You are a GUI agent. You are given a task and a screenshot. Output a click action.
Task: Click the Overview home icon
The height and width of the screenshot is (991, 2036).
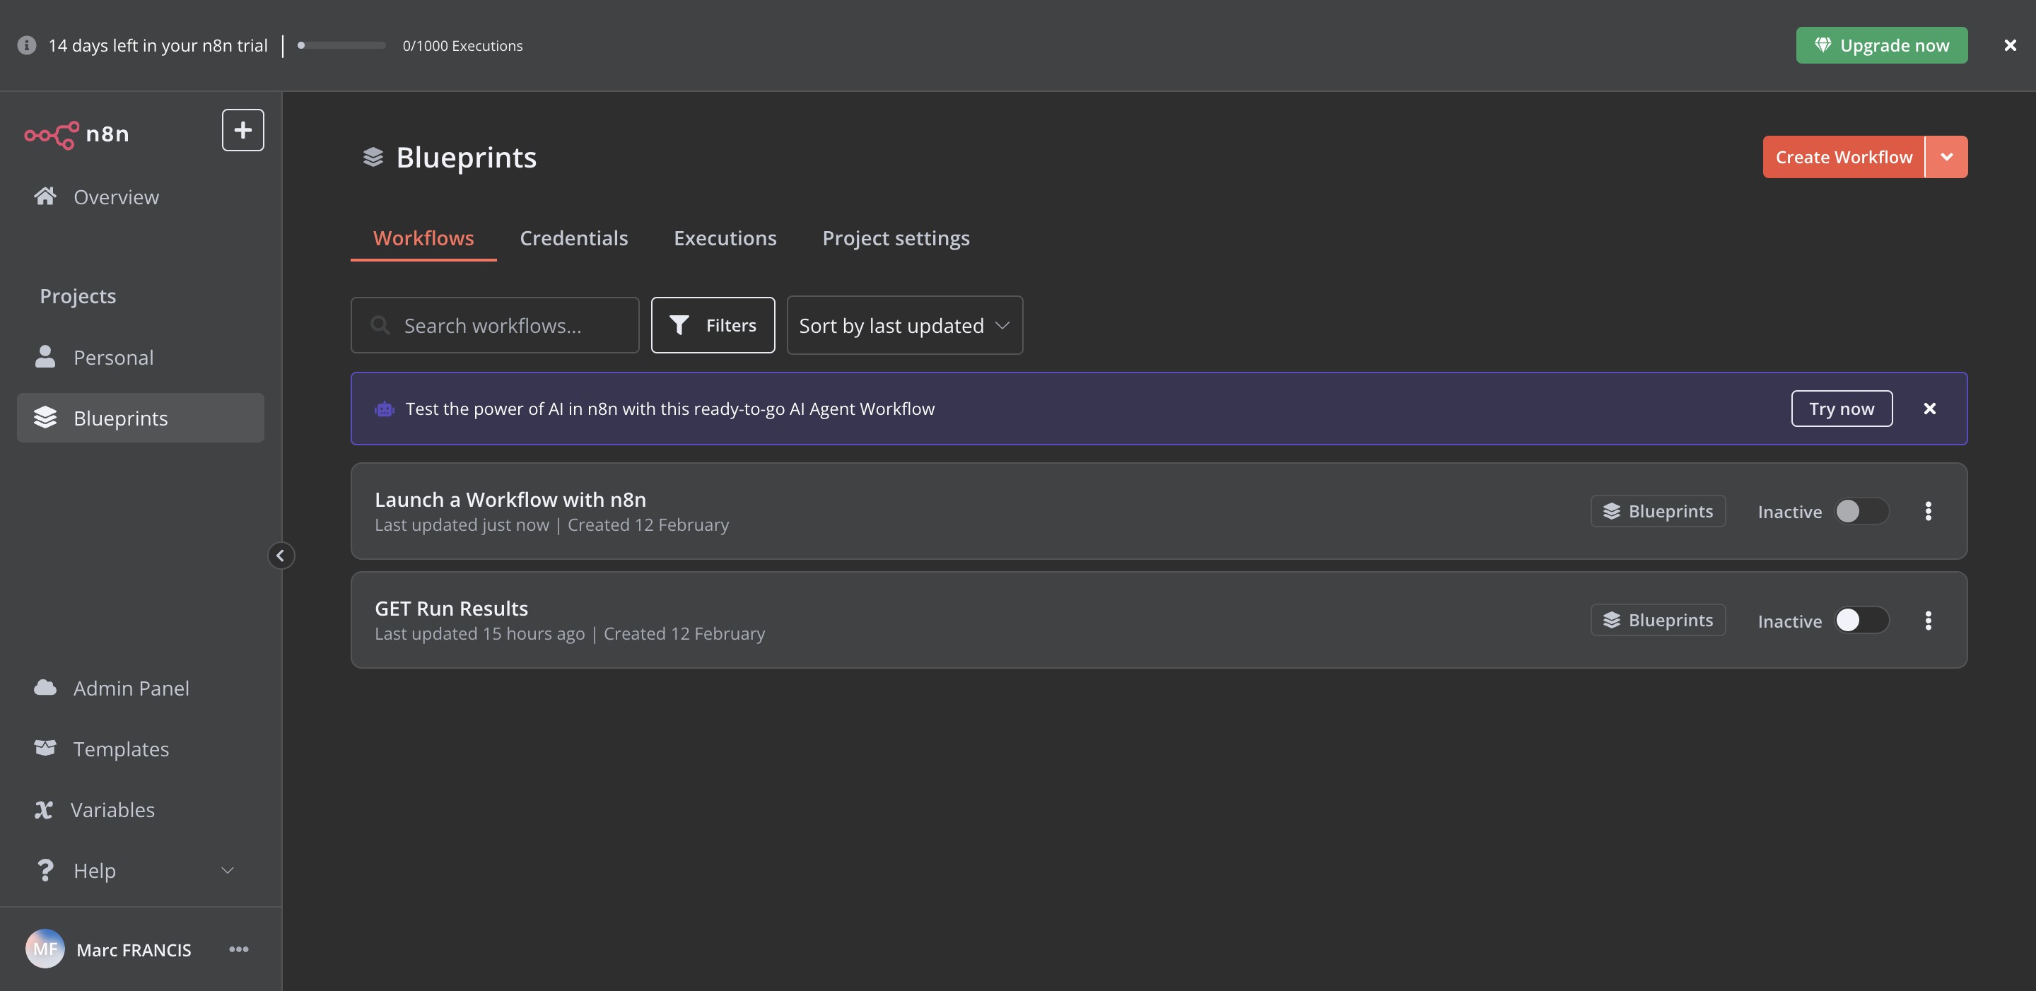point(45,196)
